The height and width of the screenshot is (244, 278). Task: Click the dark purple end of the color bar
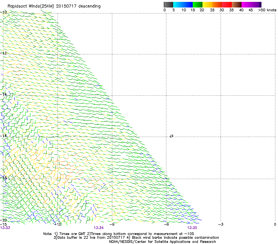(260, 5)
